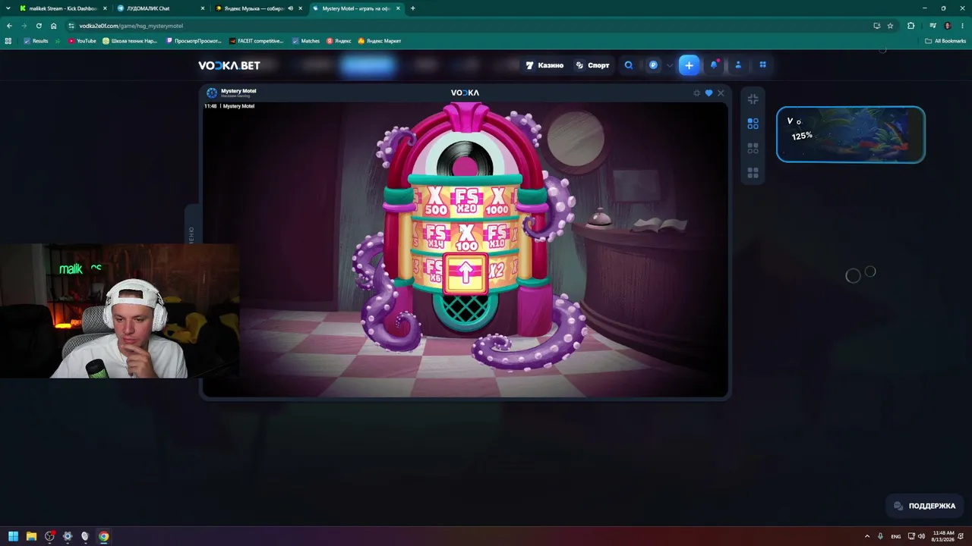The width and height of the screenshot is (972, 546).
Task: Go to browser home page
Action: pyautogui.click(x=53, y=26)
